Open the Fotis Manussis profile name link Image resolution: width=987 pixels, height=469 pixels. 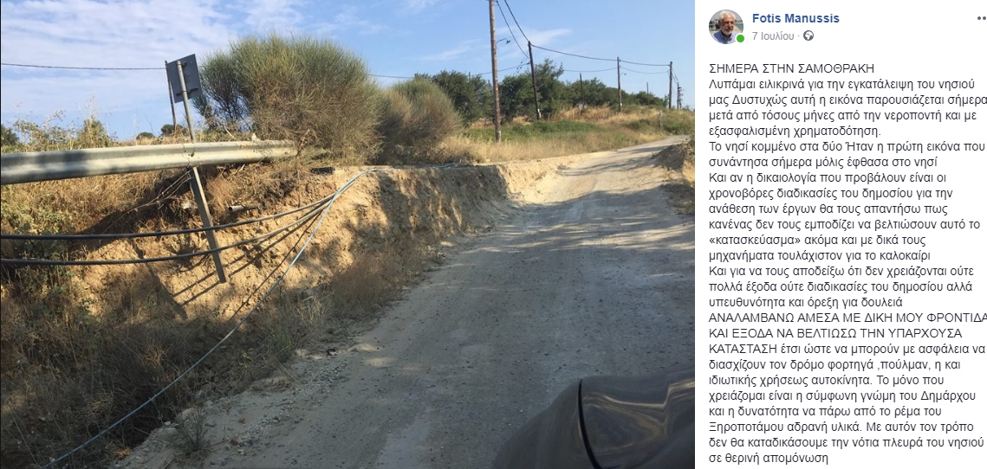(x=795, y=18)
